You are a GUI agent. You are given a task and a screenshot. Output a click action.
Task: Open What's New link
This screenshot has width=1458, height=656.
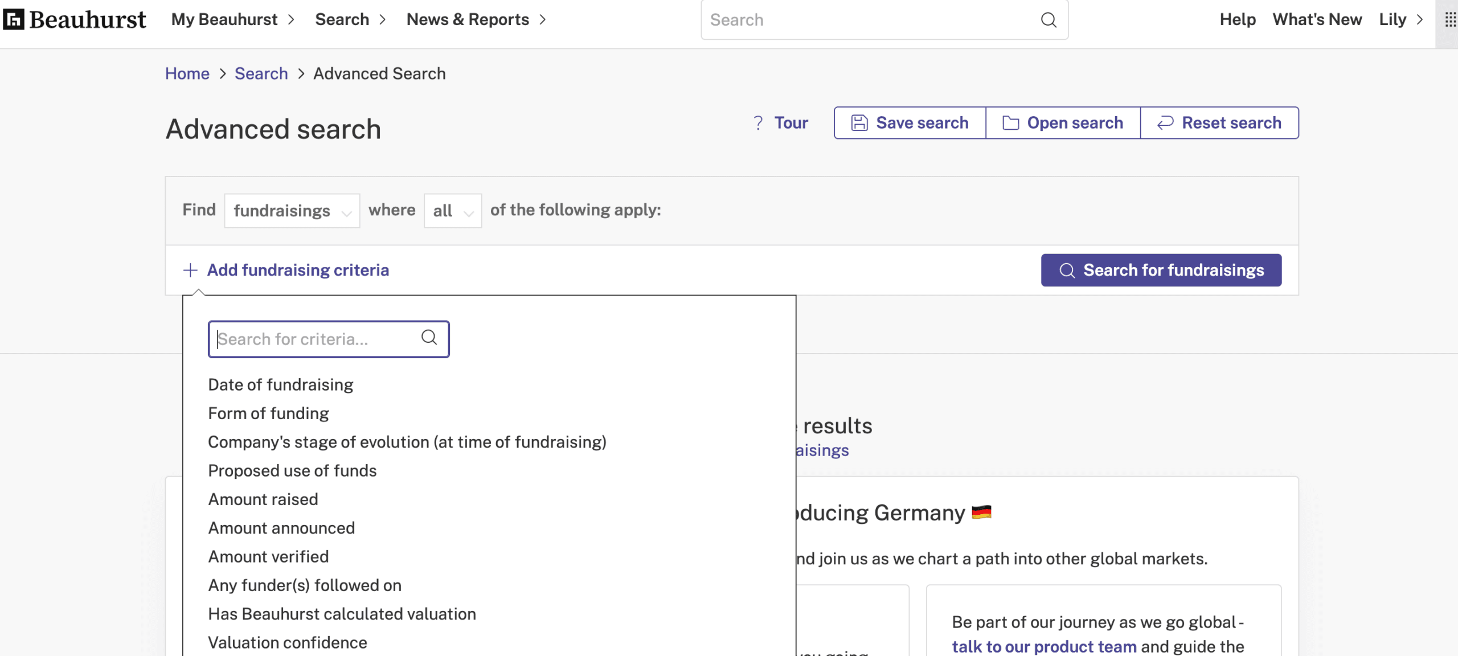[x=1317, y=19]
